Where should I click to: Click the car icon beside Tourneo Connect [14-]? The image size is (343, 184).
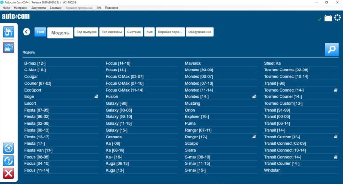pyautogui.click(x=335, y=90)
